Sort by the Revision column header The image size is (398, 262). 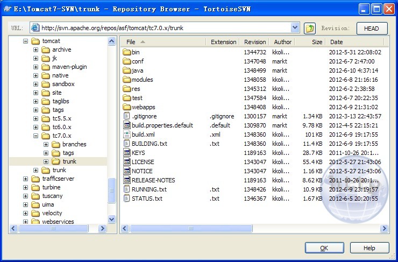(x=254, y=42)
